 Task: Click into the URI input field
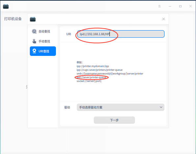point(121,34)
